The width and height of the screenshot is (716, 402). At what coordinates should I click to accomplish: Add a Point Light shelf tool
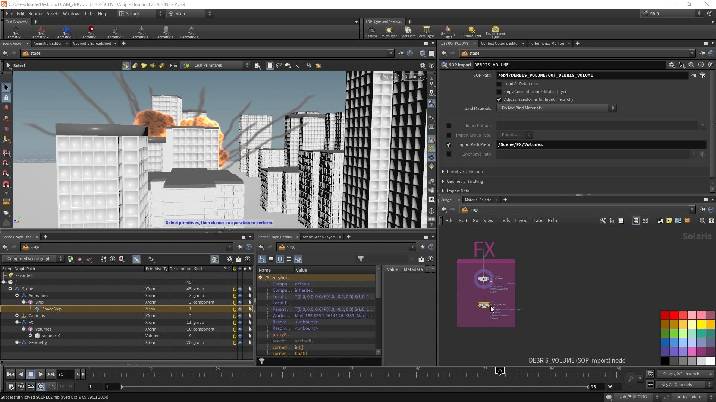click(389, 32)
